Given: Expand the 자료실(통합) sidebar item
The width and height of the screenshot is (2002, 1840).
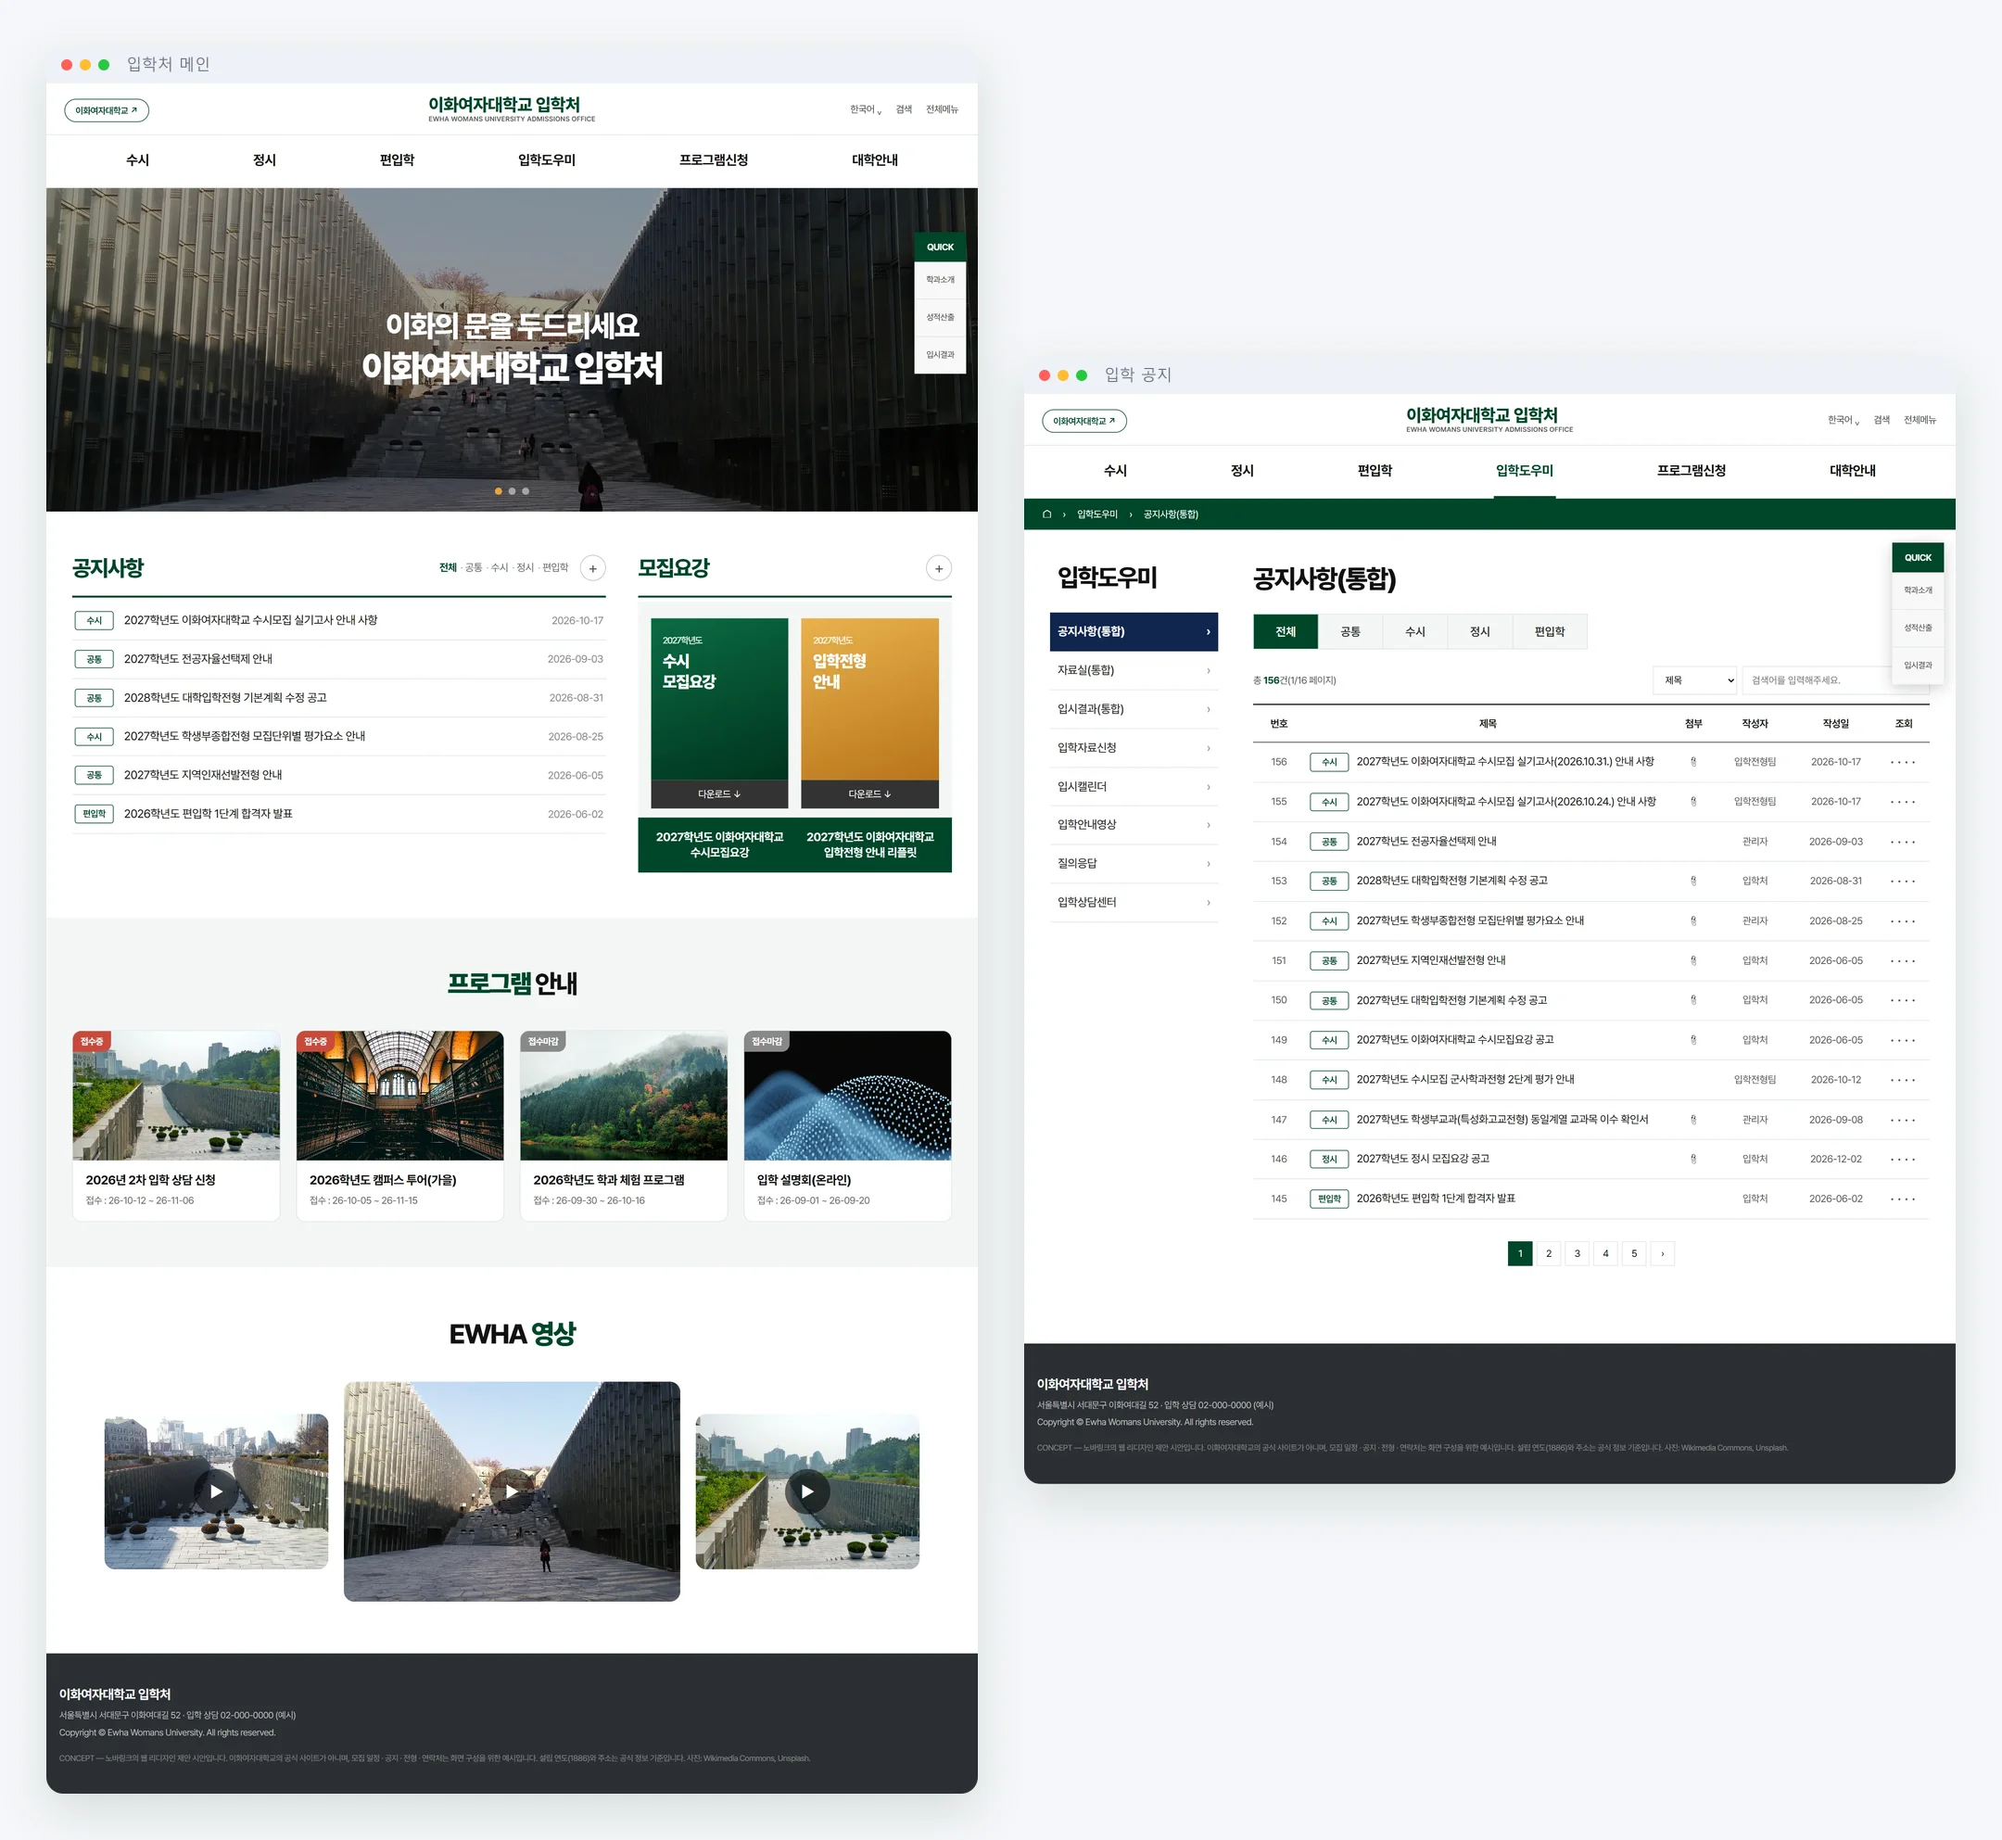Looking at the screenshot, I should pyautogui.click(x=1134, y=670).
